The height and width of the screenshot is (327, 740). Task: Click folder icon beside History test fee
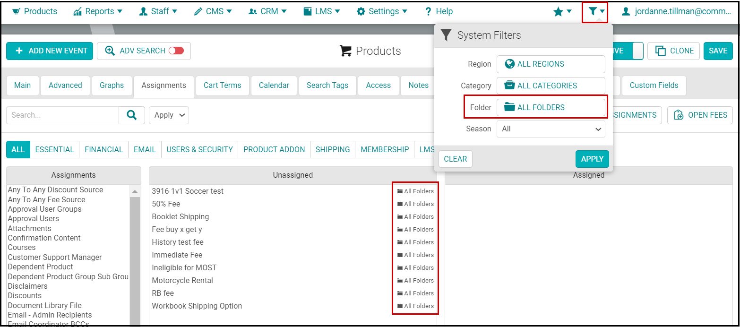[400, 242]
